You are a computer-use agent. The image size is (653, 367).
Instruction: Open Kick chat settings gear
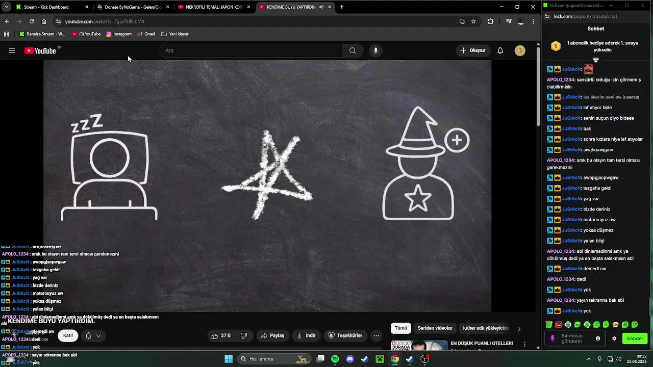click(614, 338)
